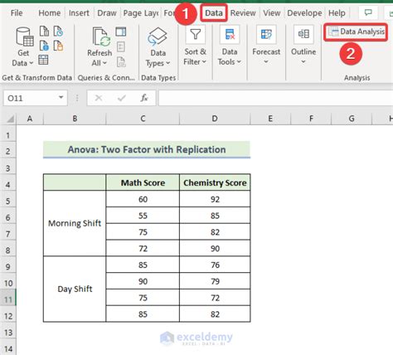Viewport: 393px width, 355px height.
Task: Switch to the Help tab
Action: coord(337,13)
